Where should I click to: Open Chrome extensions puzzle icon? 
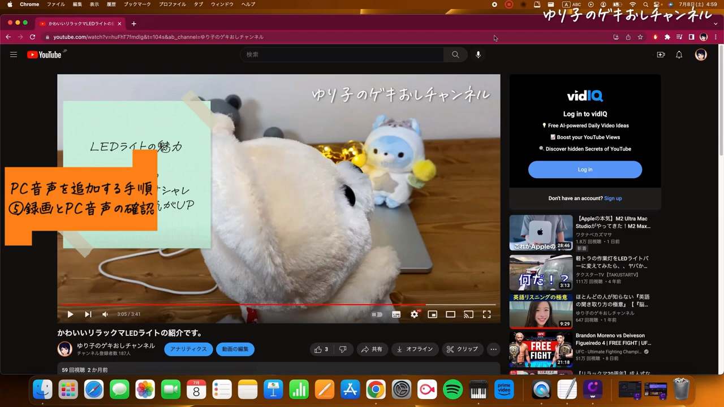pos(667,37)
